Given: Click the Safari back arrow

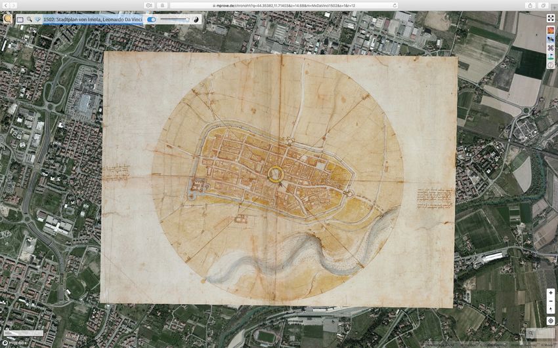Looking at the screenshot, I should [x=6, y=5].
